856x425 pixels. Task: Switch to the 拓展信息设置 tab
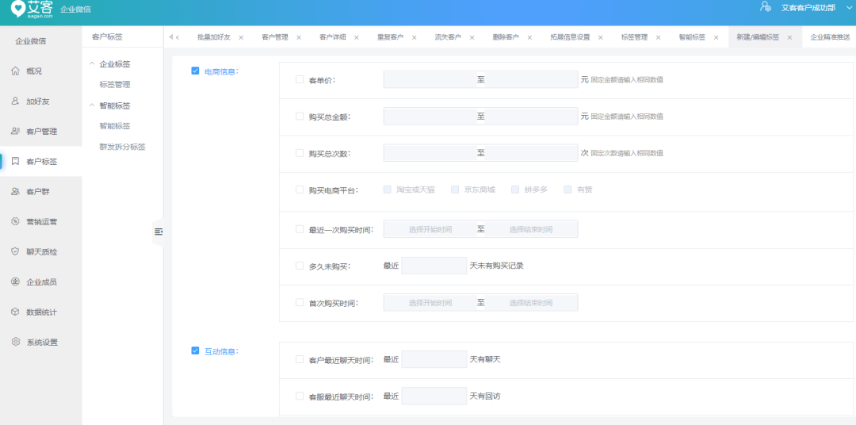(570, 38)
